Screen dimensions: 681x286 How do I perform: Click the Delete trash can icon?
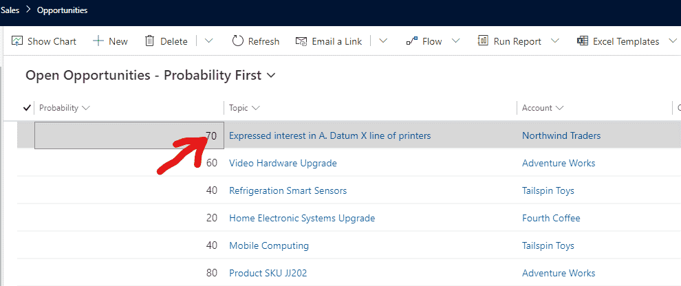149,41
